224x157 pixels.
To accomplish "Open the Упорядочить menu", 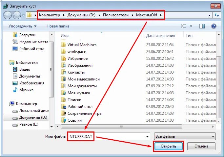I will (x=22, y=26).
